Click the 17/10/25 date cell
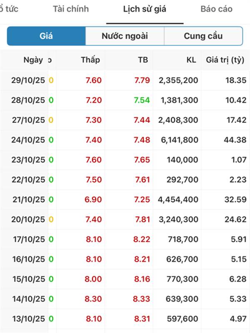This screenshot has width=250, height=333. 28,239
